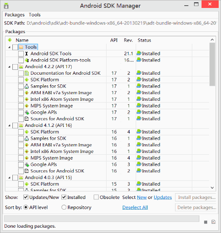This screenshot has height=233, width=221.
Task: Click API 16 ARM EABI v7a image icon
Action: pyautogui.click(x=27, y=145)
